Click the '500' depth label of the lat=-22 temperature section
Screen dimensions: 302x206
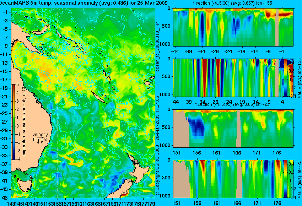[166, 127]
